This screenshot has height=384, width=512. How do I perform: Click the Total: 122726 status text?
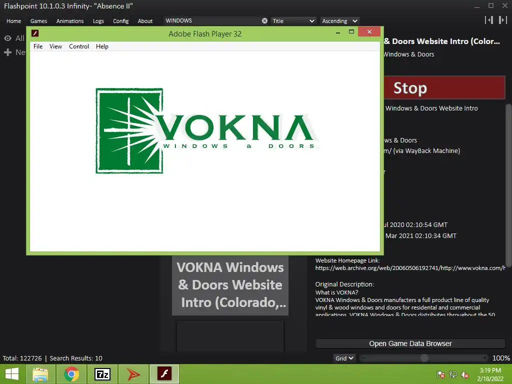pos(22,358)
